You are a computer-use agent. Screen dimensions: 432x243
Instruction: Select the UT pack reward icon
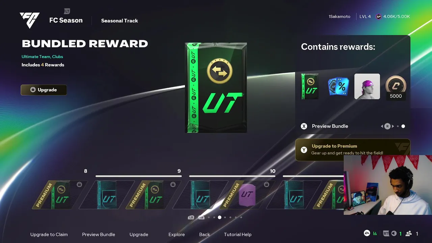pos(309,86)
